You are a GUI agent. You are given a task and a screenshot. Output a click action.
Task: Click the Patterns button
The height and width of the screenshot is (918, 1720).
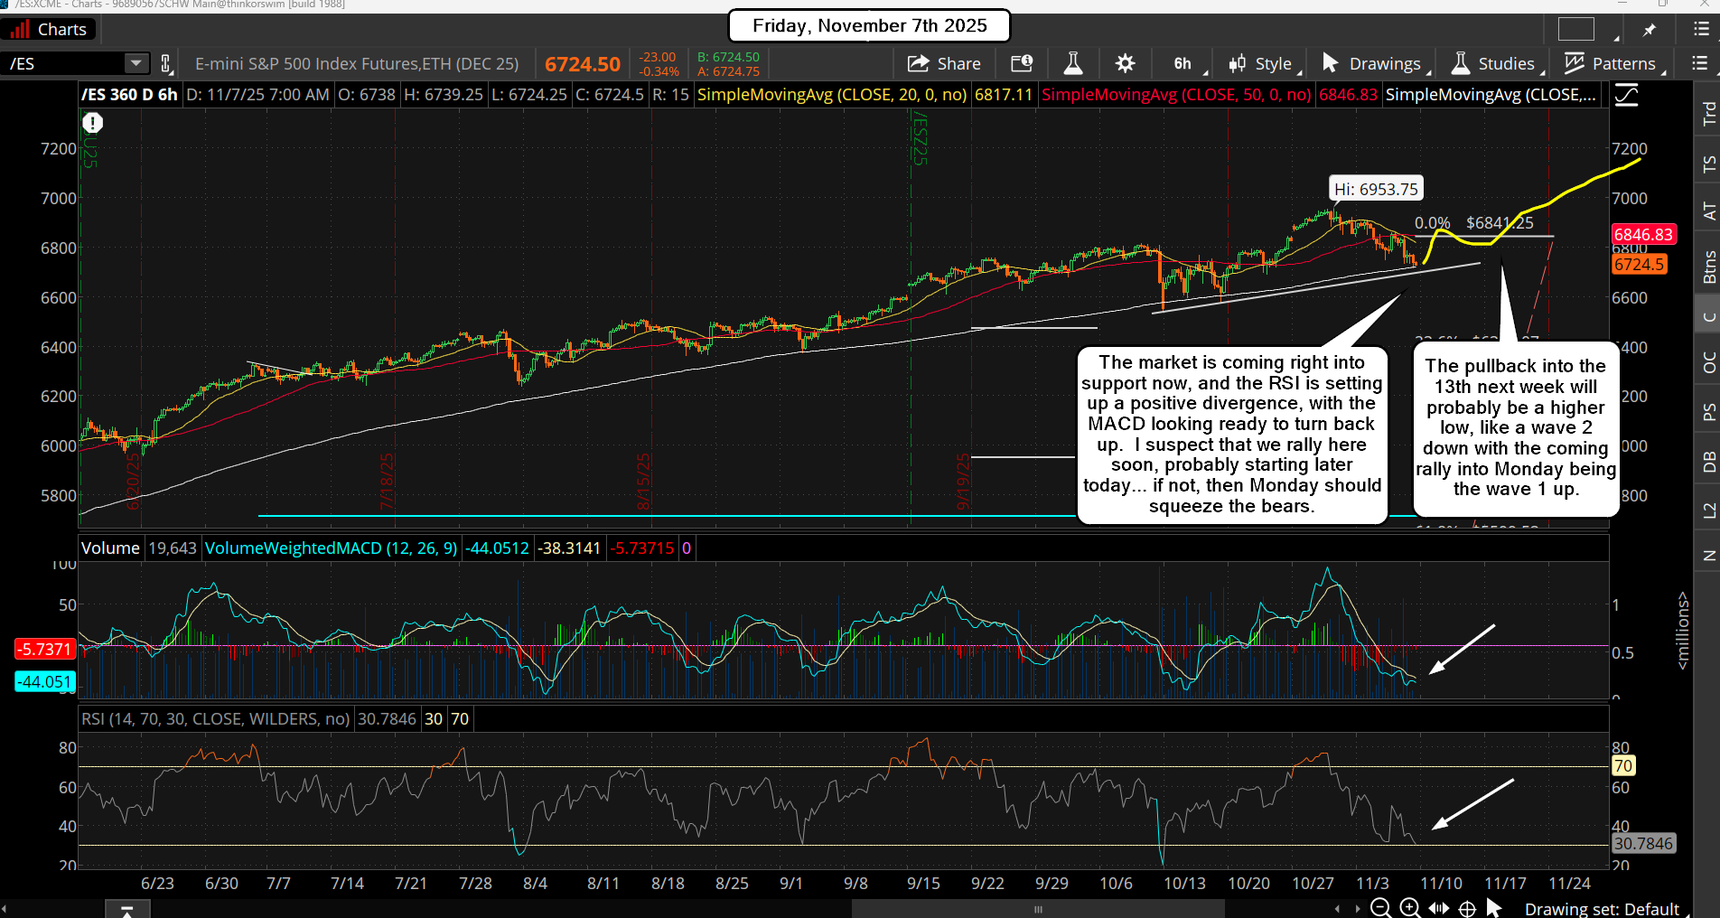1612,63
